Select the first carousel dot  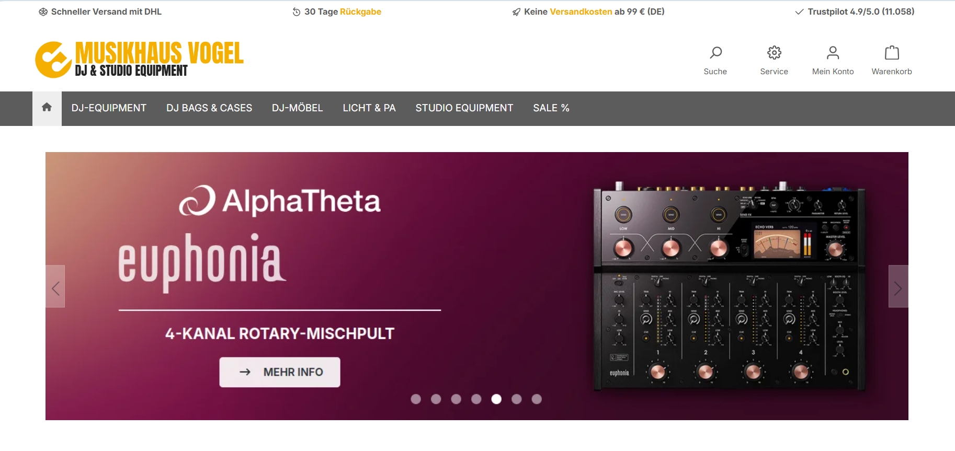point(416,399)
